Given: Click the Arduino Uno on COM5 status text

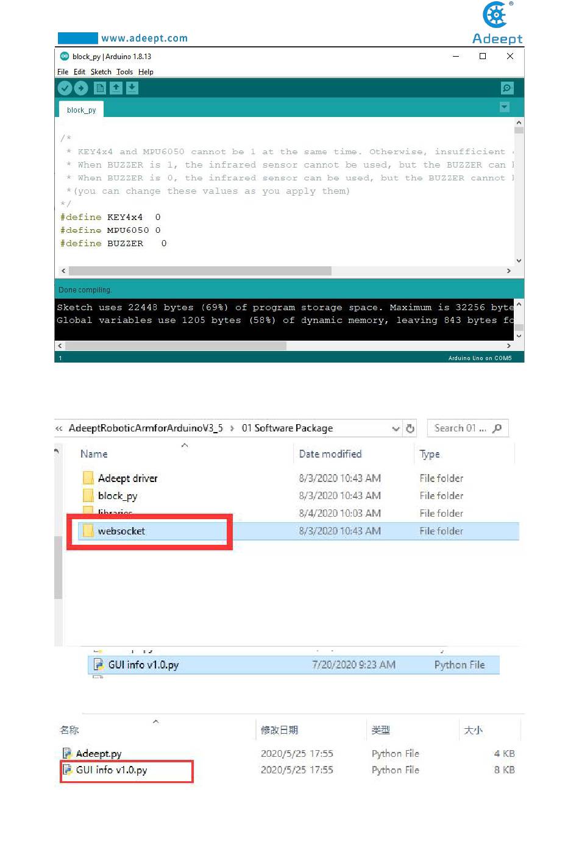Looking at the screenshot, I should (x=480, y=358).
